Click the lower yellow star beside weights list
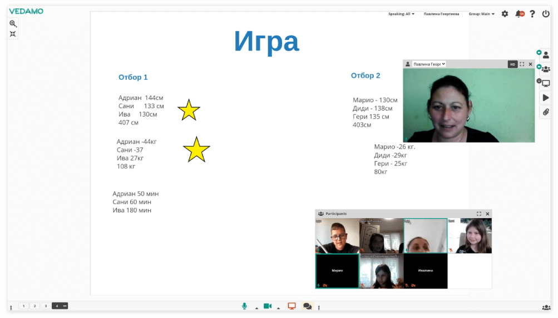The height and width of the screenshot is (318, 558). (x=196, y=149)
